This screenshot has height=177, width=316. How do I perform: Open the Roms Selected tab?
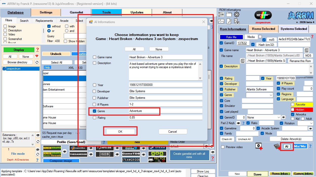click(x=263, y=29)
